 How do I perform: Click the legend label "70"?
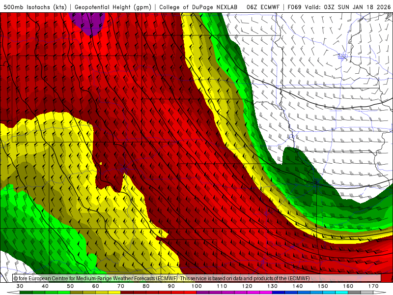[121, 286]
